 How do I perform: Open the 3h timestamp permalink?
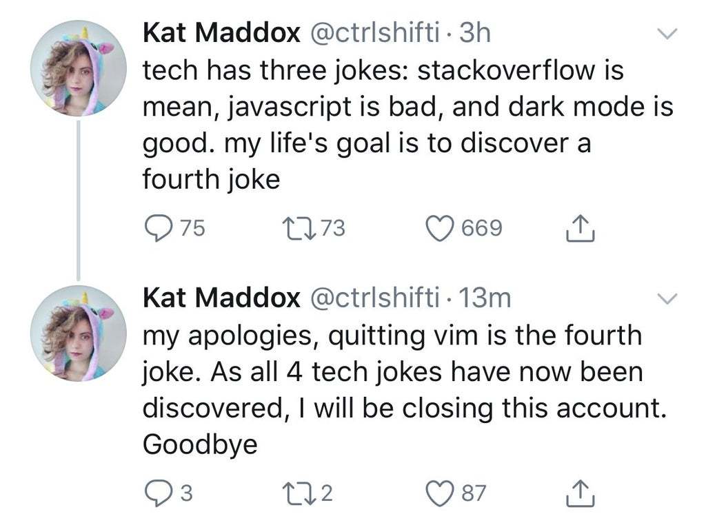(474, 33)
